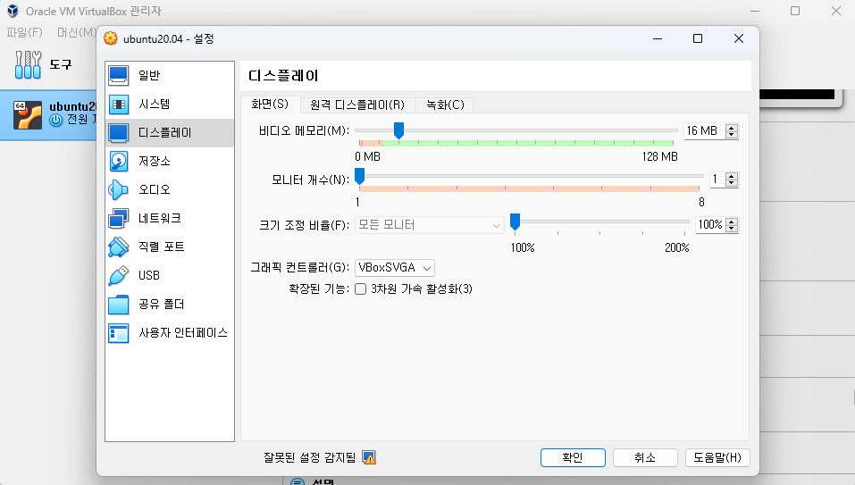
Task: Click the 직렬 포트 connector icon
Action: [118, 247]
